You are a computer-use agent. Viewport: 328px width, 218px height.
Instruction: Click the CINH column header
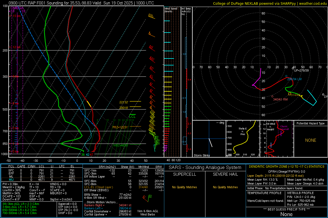(x=32, y=166)
